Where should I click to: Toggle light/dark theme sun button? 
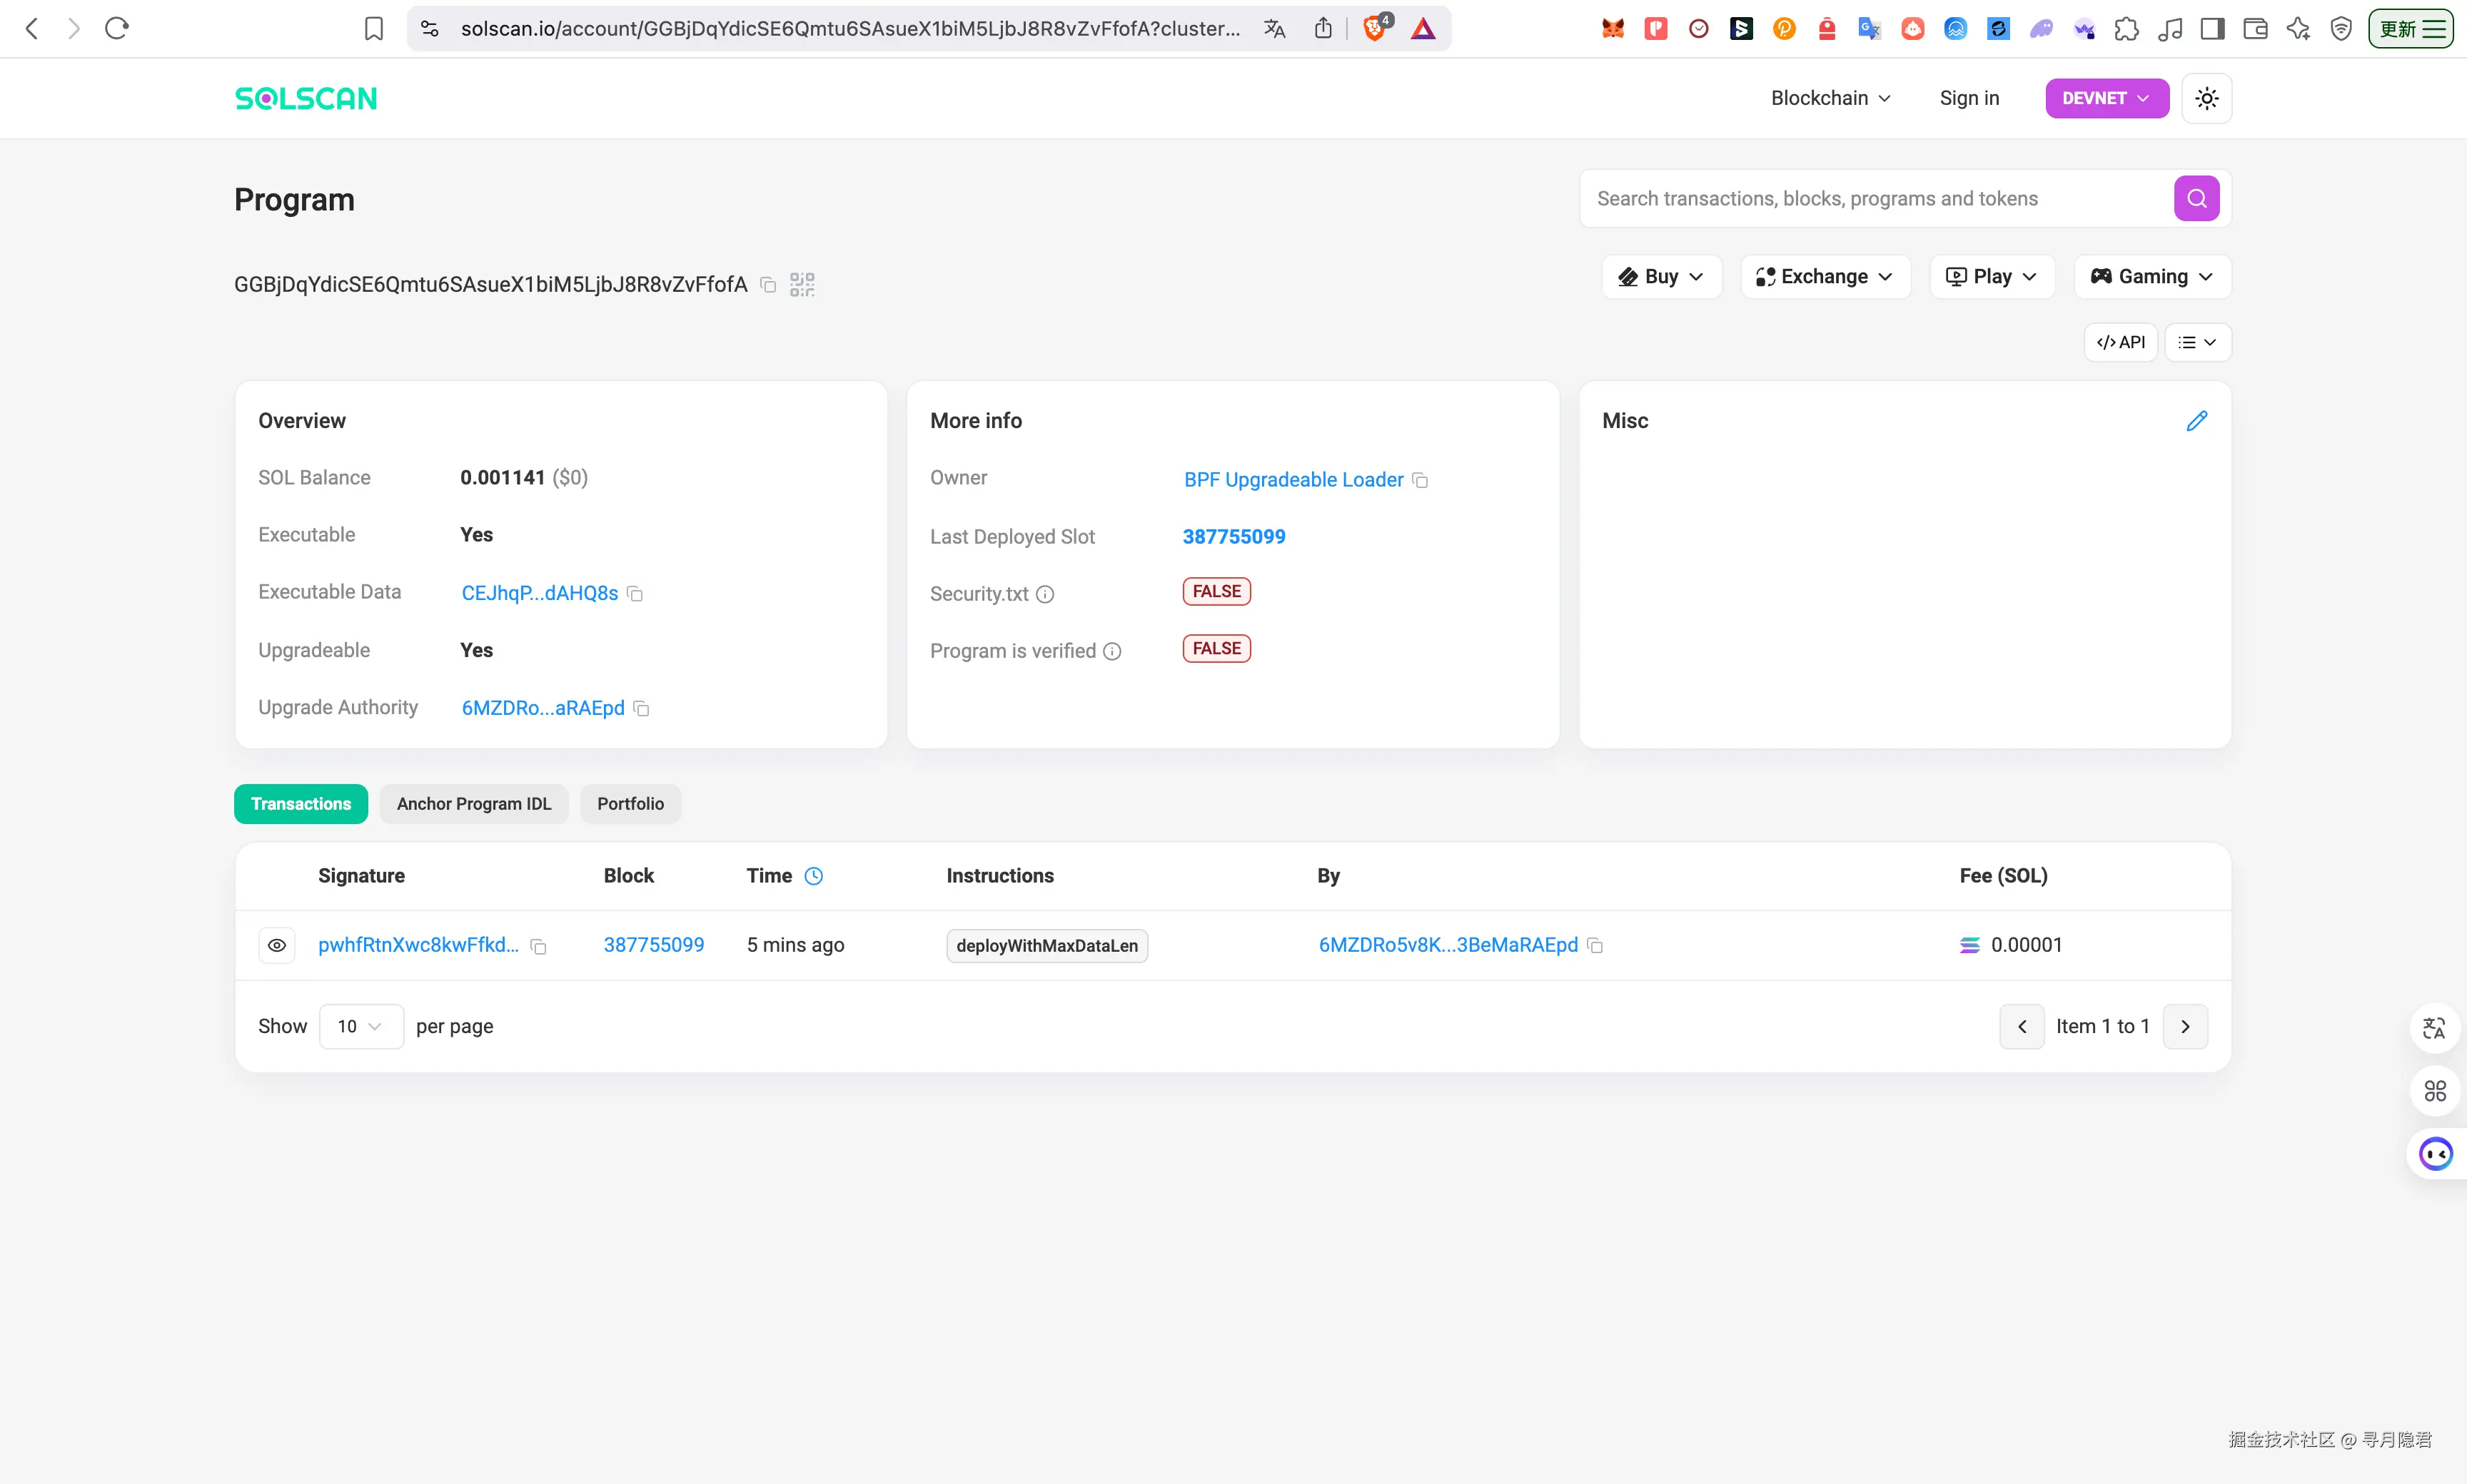click(2207, 98)
